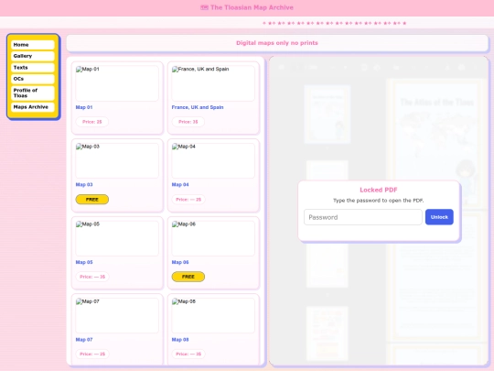This screenshot has width=494, height=371.
Task: Click the Map 04 title link
Action: (x=180, y=184)
